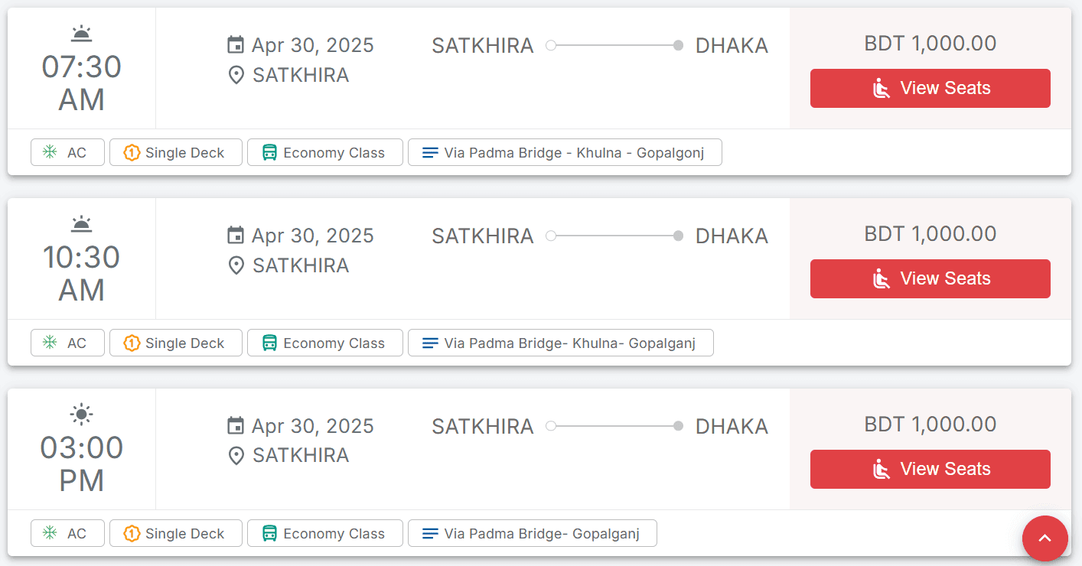Click calendar icon on 10:30 AM trip
This screenshot has height=566, width=1082.
coord(236,236)
